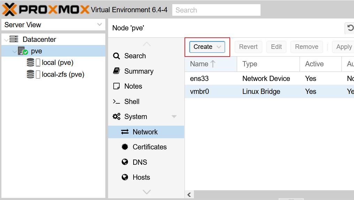
Task: Click the local (pve) storage icon
Action: click(x=31, y=63)
